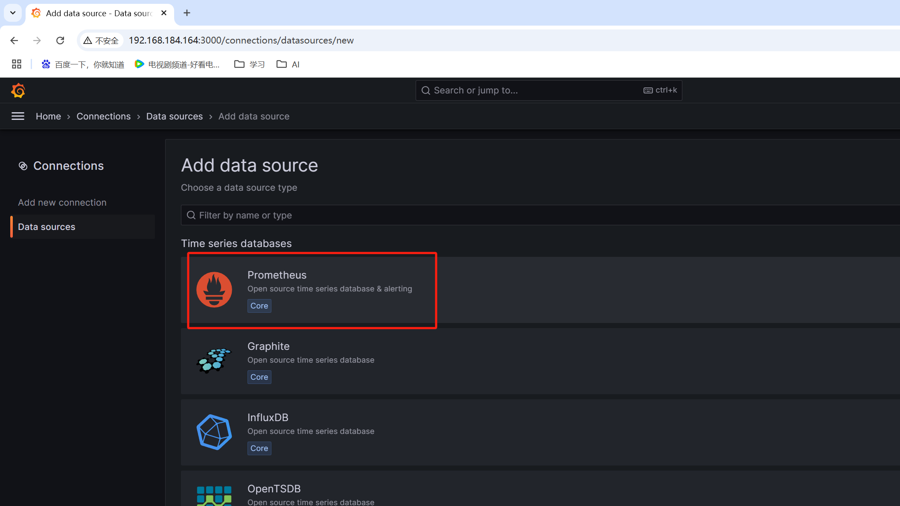Click the ctrl+k shortcut hint
Screen dimensions: 900x506
pos(661,90)
